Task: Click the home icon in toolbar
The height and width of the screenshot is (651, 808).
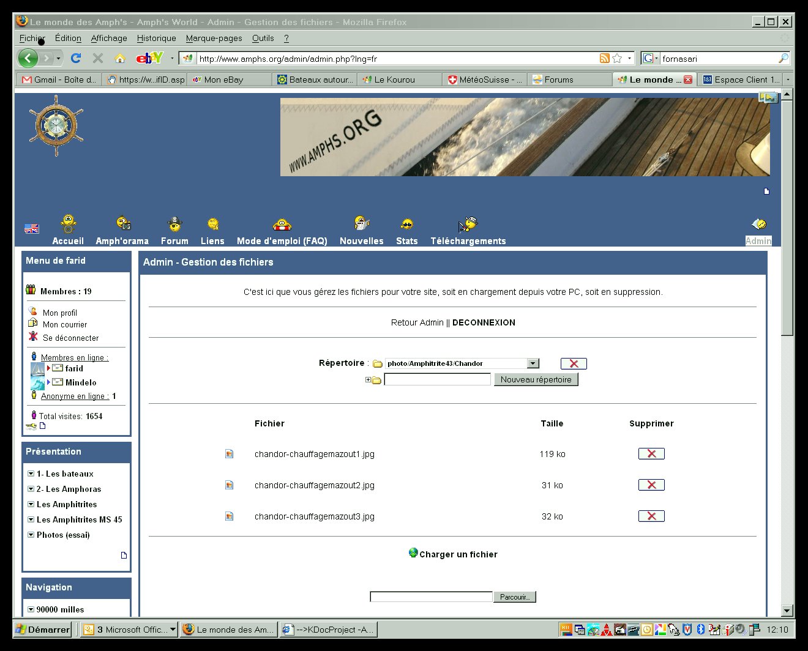Action: [x=120, y=58]
